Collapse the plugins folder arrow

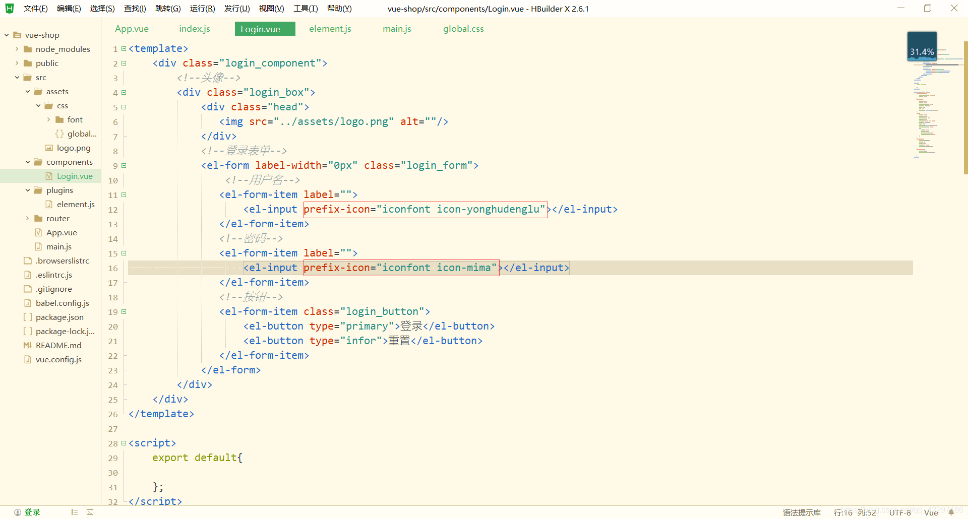pos(27,190)
